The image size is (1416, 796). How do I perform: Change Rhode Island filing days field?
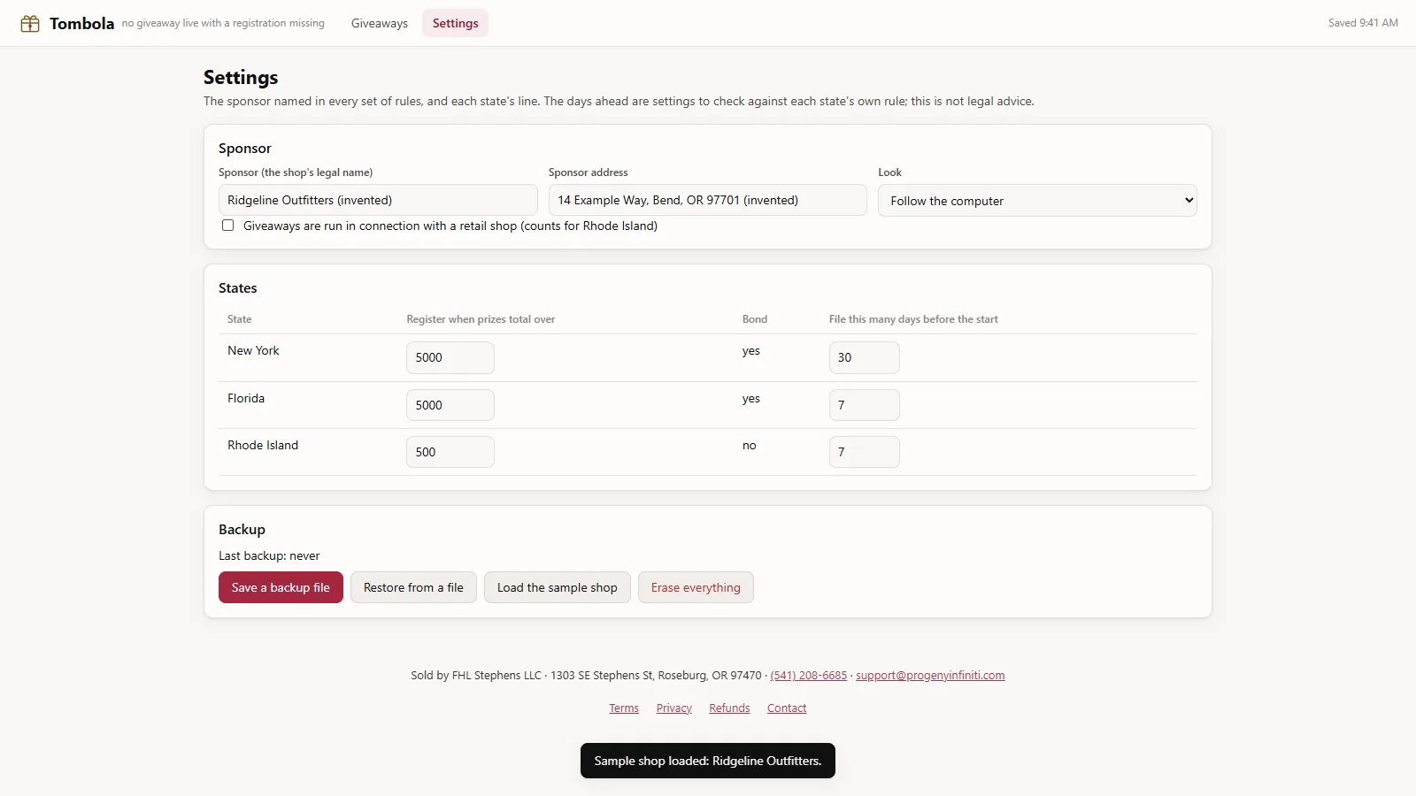click(x=865, y=452)
